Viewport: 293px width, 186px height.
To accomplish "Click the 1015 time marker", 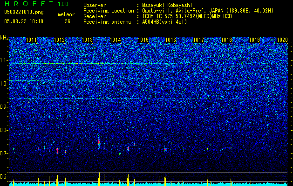I will click(143, 40).
